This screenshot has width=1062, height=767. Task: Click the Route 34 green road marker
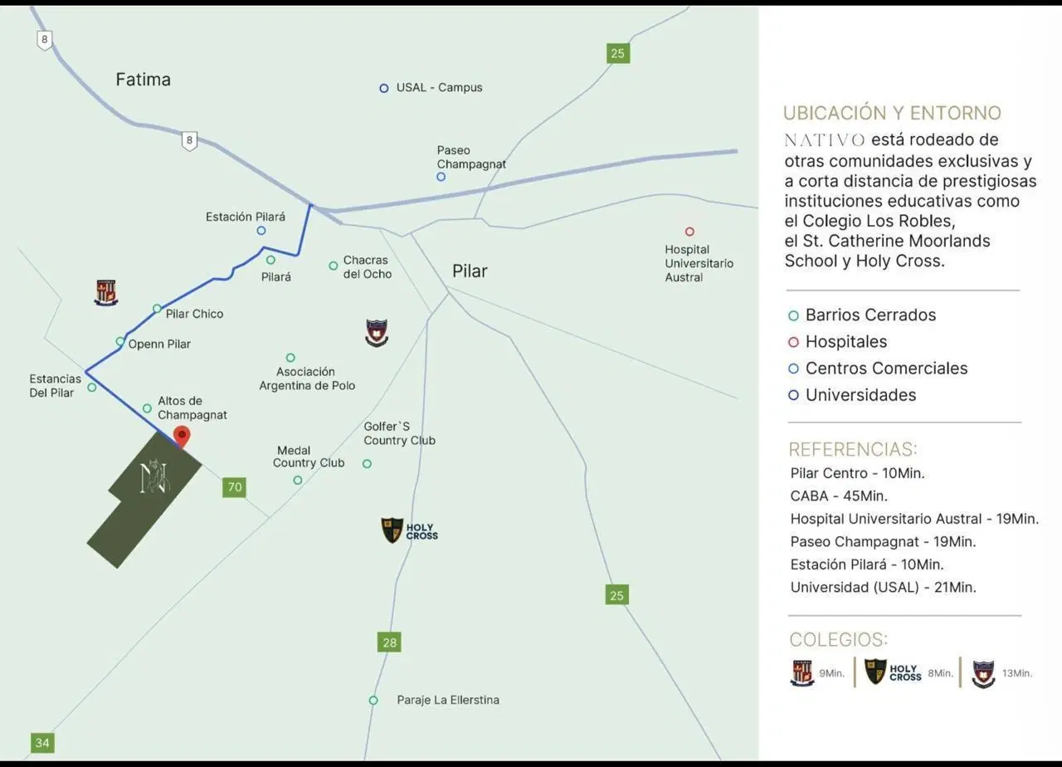pyautogui.click(x=42, y=742)
